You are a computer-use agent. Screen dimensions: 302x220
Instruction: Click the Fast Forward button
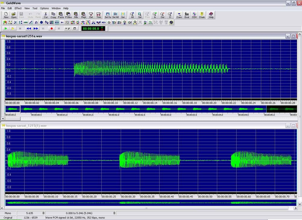point(36,28)
